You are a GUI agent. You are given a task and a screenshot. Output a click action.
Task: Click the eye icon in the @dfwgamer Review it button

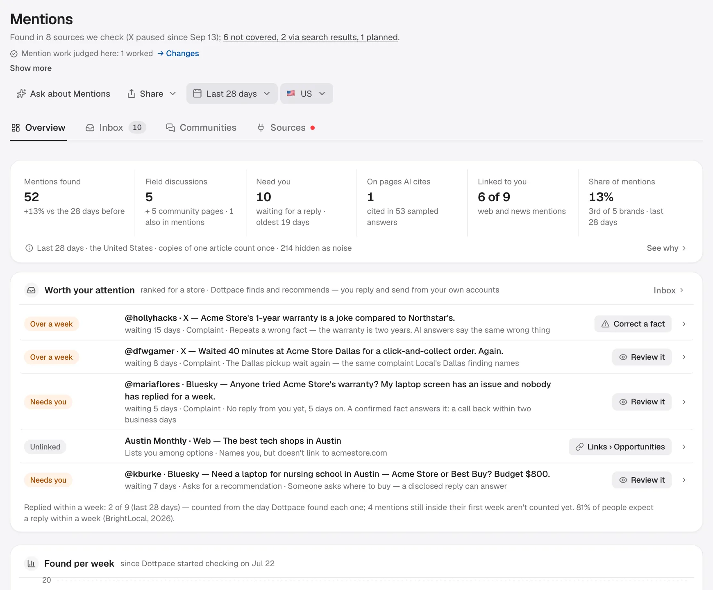click(x=623, y=357)
